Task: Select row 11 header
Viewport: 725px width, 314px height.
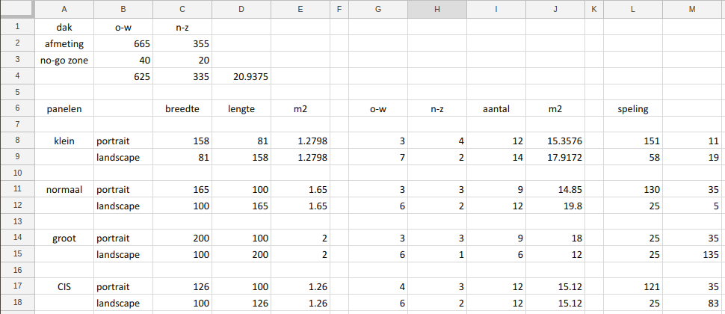Action: tap(16, 190)
